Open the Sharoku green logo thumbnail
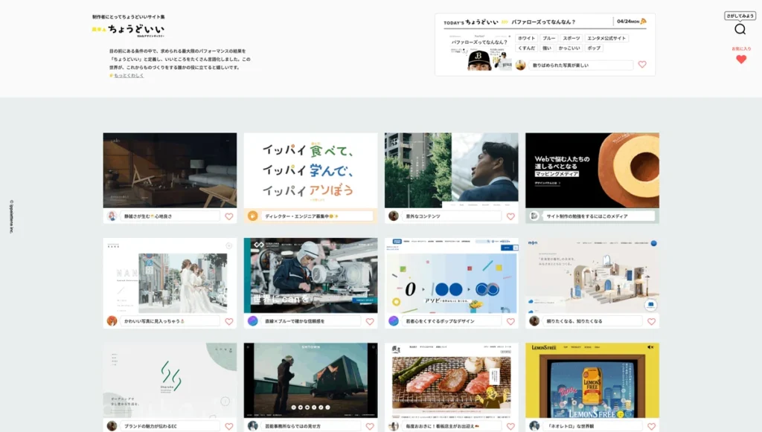The width and height of the screenshot is (762, 432). 170,381
